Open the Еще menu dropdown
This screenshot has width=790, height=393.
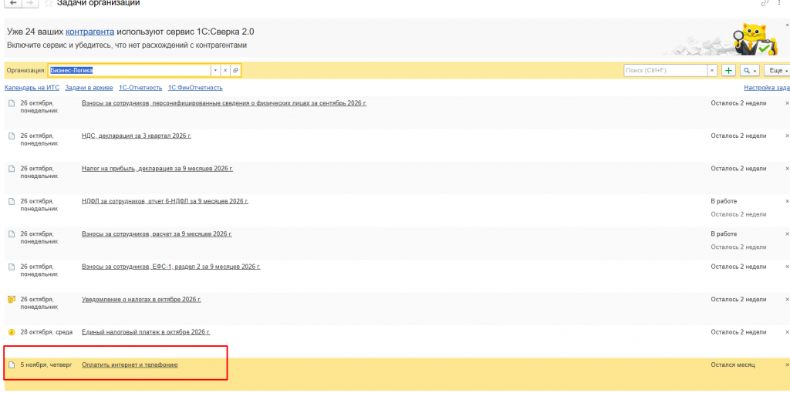778,70
